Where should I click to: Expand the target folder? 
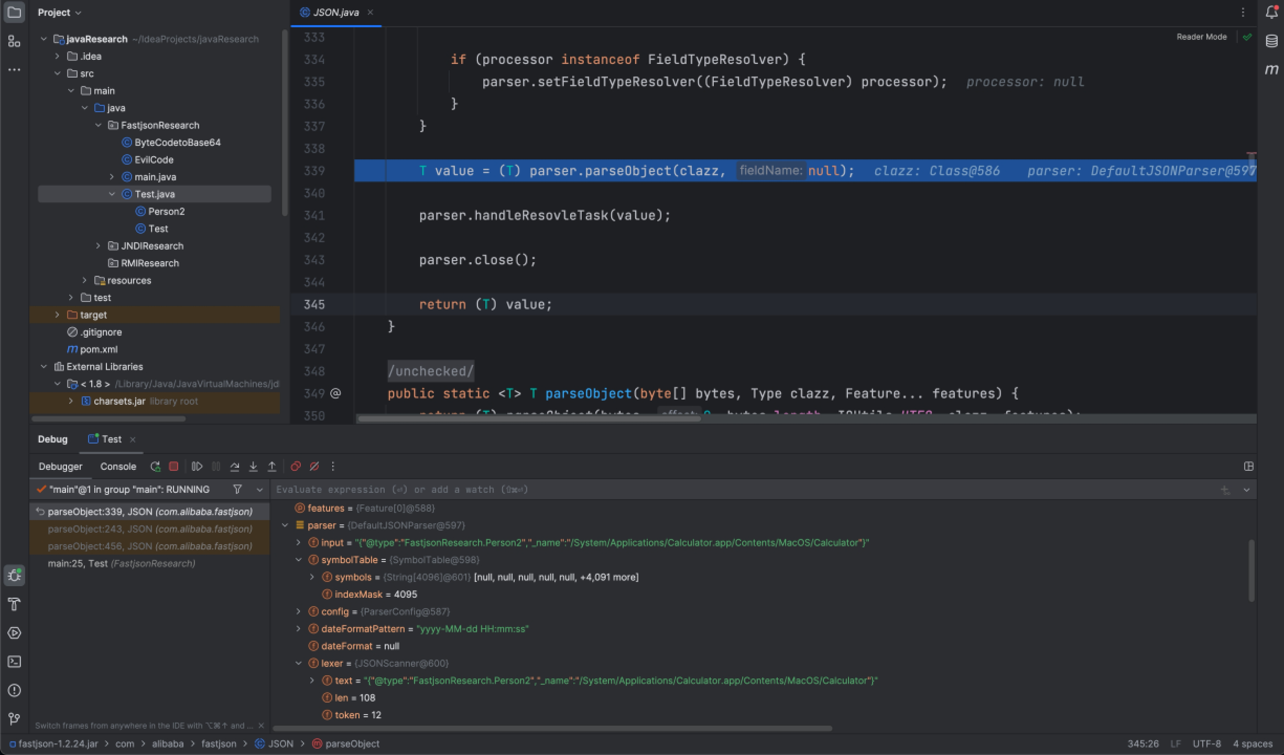click(x=57, y=315)
